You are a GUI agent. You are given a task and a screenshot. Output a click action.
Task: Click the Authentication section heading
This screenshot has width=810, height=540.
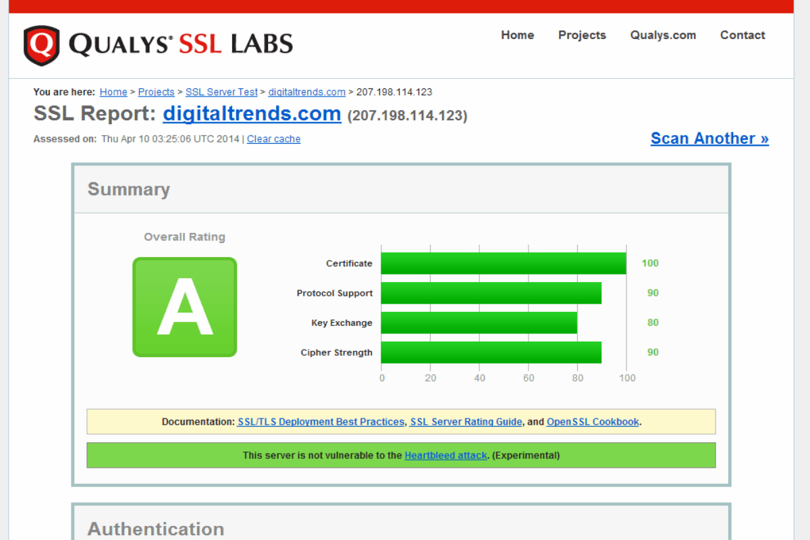(x=156, y=529)
